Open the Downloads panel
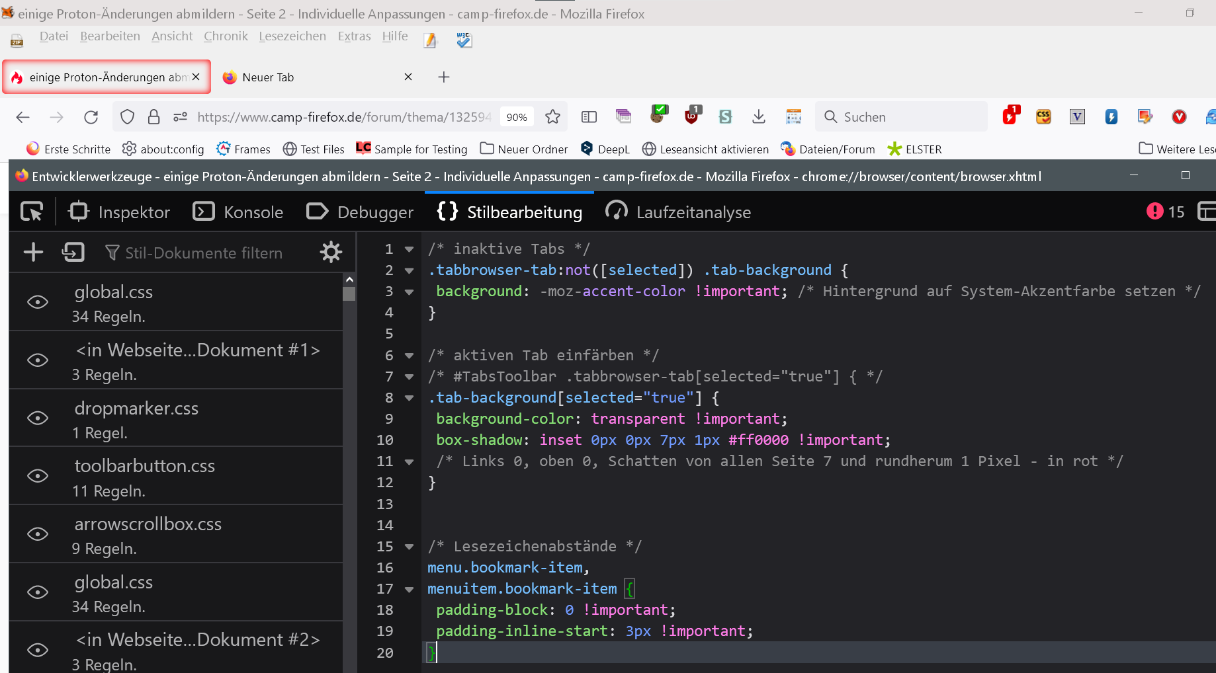This screenshot has width=1216, height=673. click(x=759, y=117)
